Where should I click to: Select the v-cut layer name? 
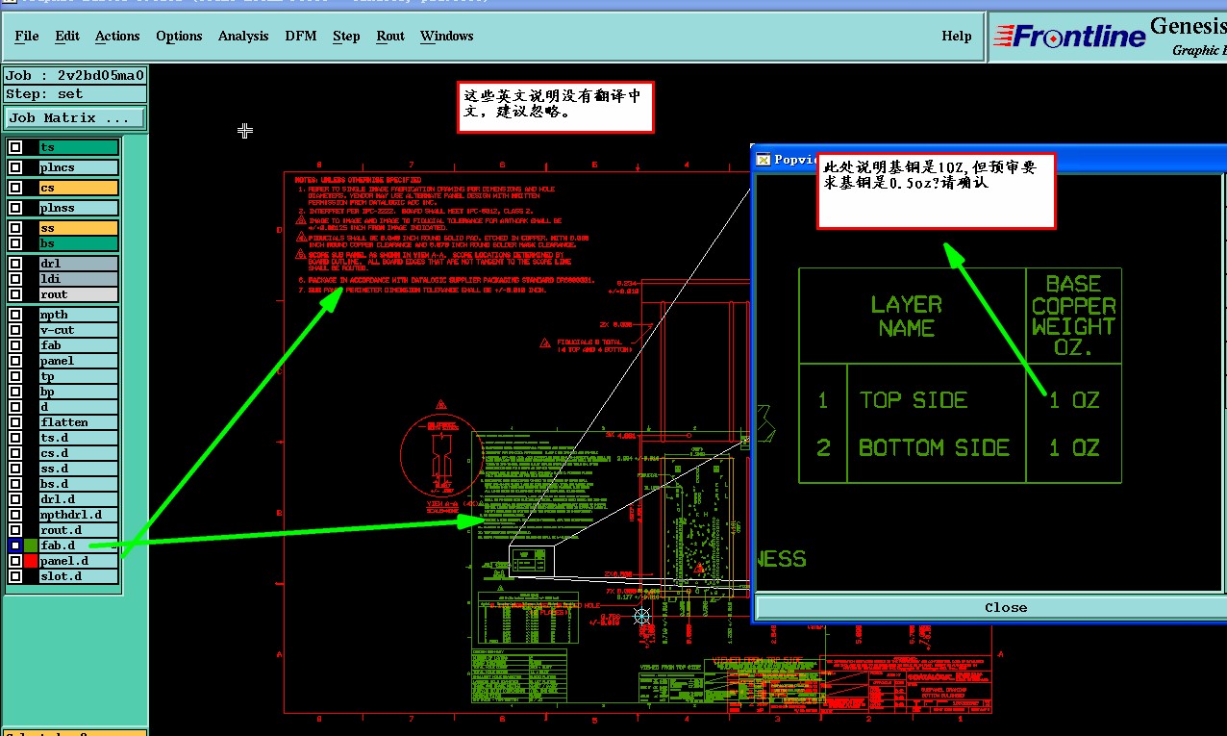(x=79, y=330)
